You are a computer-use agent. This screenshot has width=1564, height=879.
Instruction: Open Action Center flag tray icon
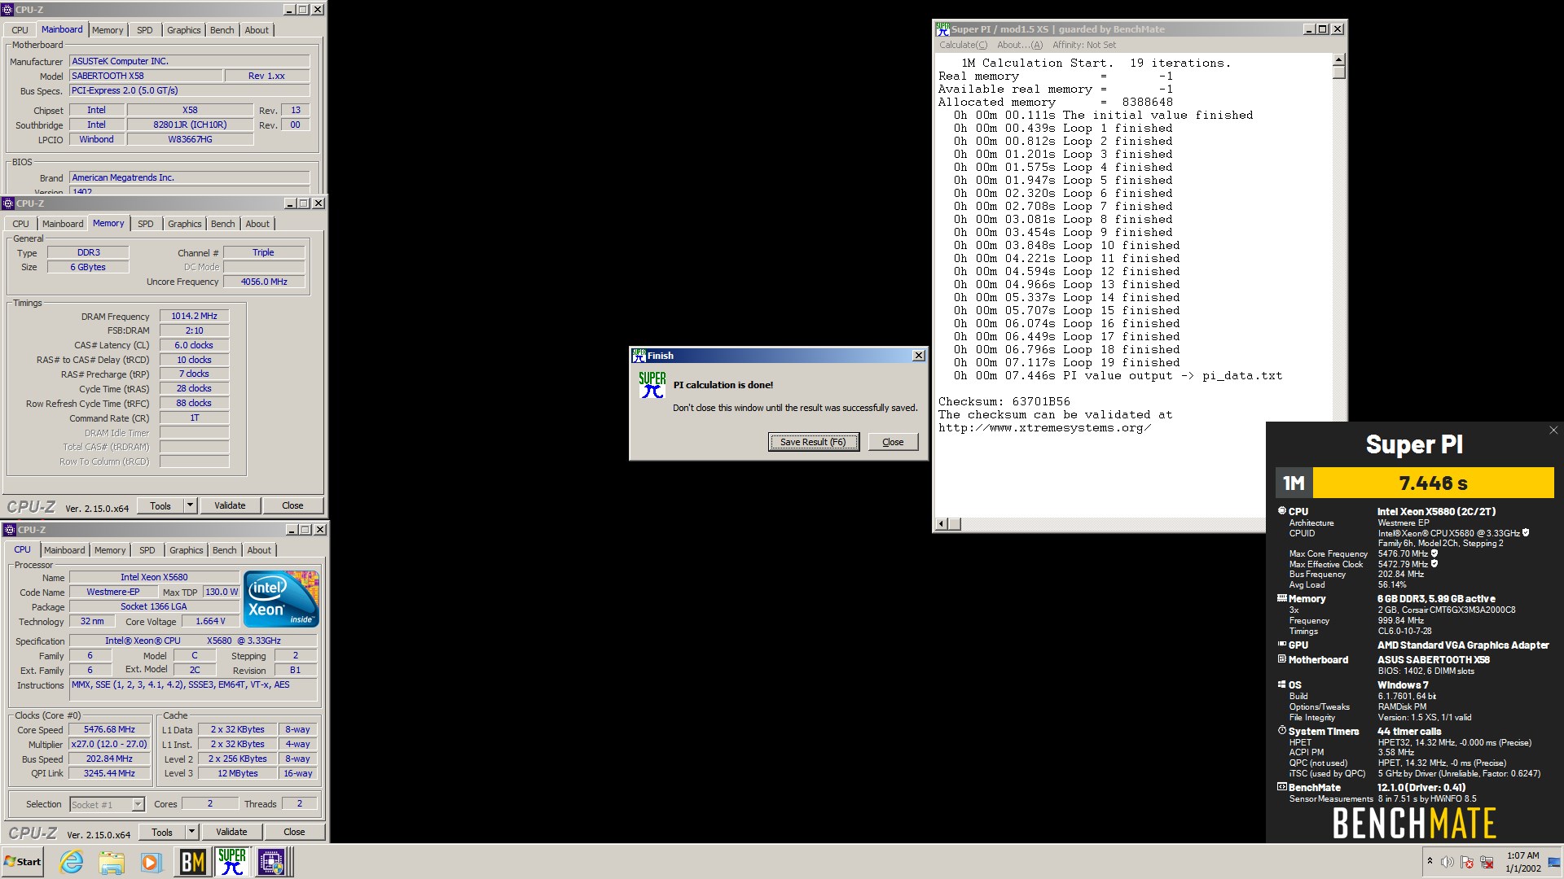[x=1467, y=862]
